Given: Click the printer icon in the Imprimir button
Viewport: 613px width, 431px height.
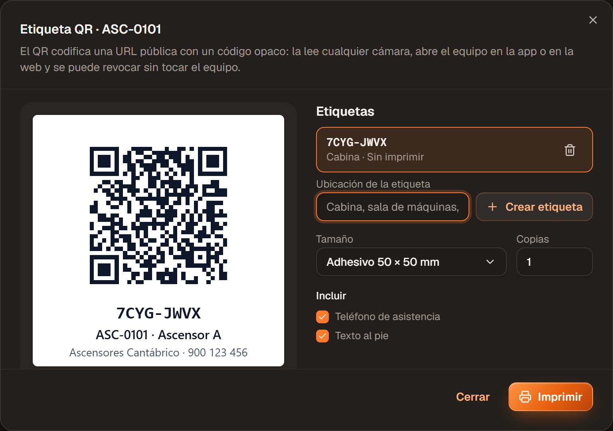Looking at the screenshot, I should click(525, 397).
